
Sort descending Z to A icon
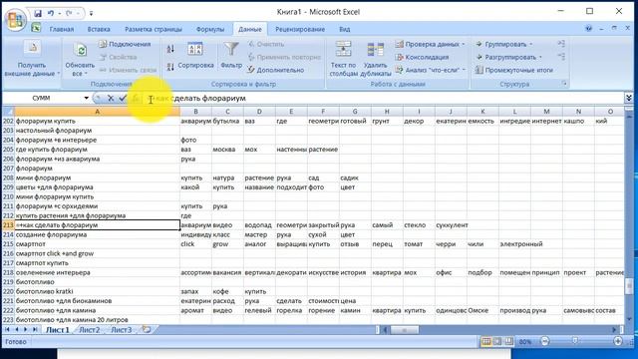point(170,67)
